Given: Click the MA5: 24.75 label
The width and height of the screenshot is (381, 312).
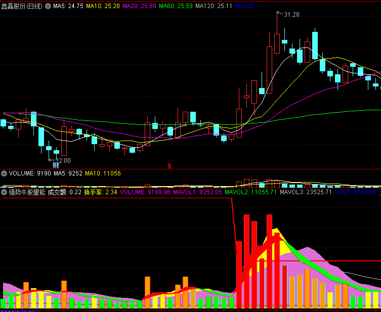Looking at the screenshot, I should (68, 6).
